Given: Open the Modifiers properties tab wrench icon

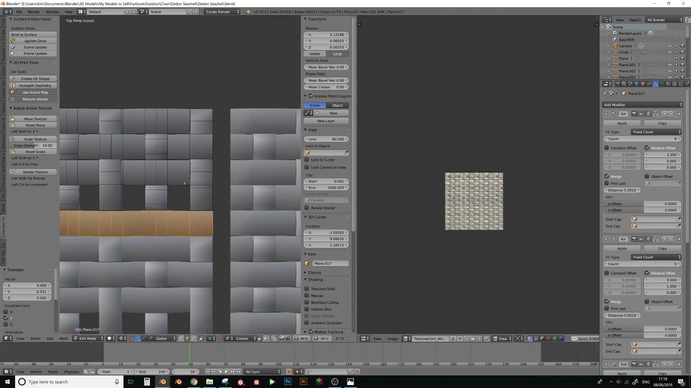Looking at the screenshot, I should (x=656, y=84).
